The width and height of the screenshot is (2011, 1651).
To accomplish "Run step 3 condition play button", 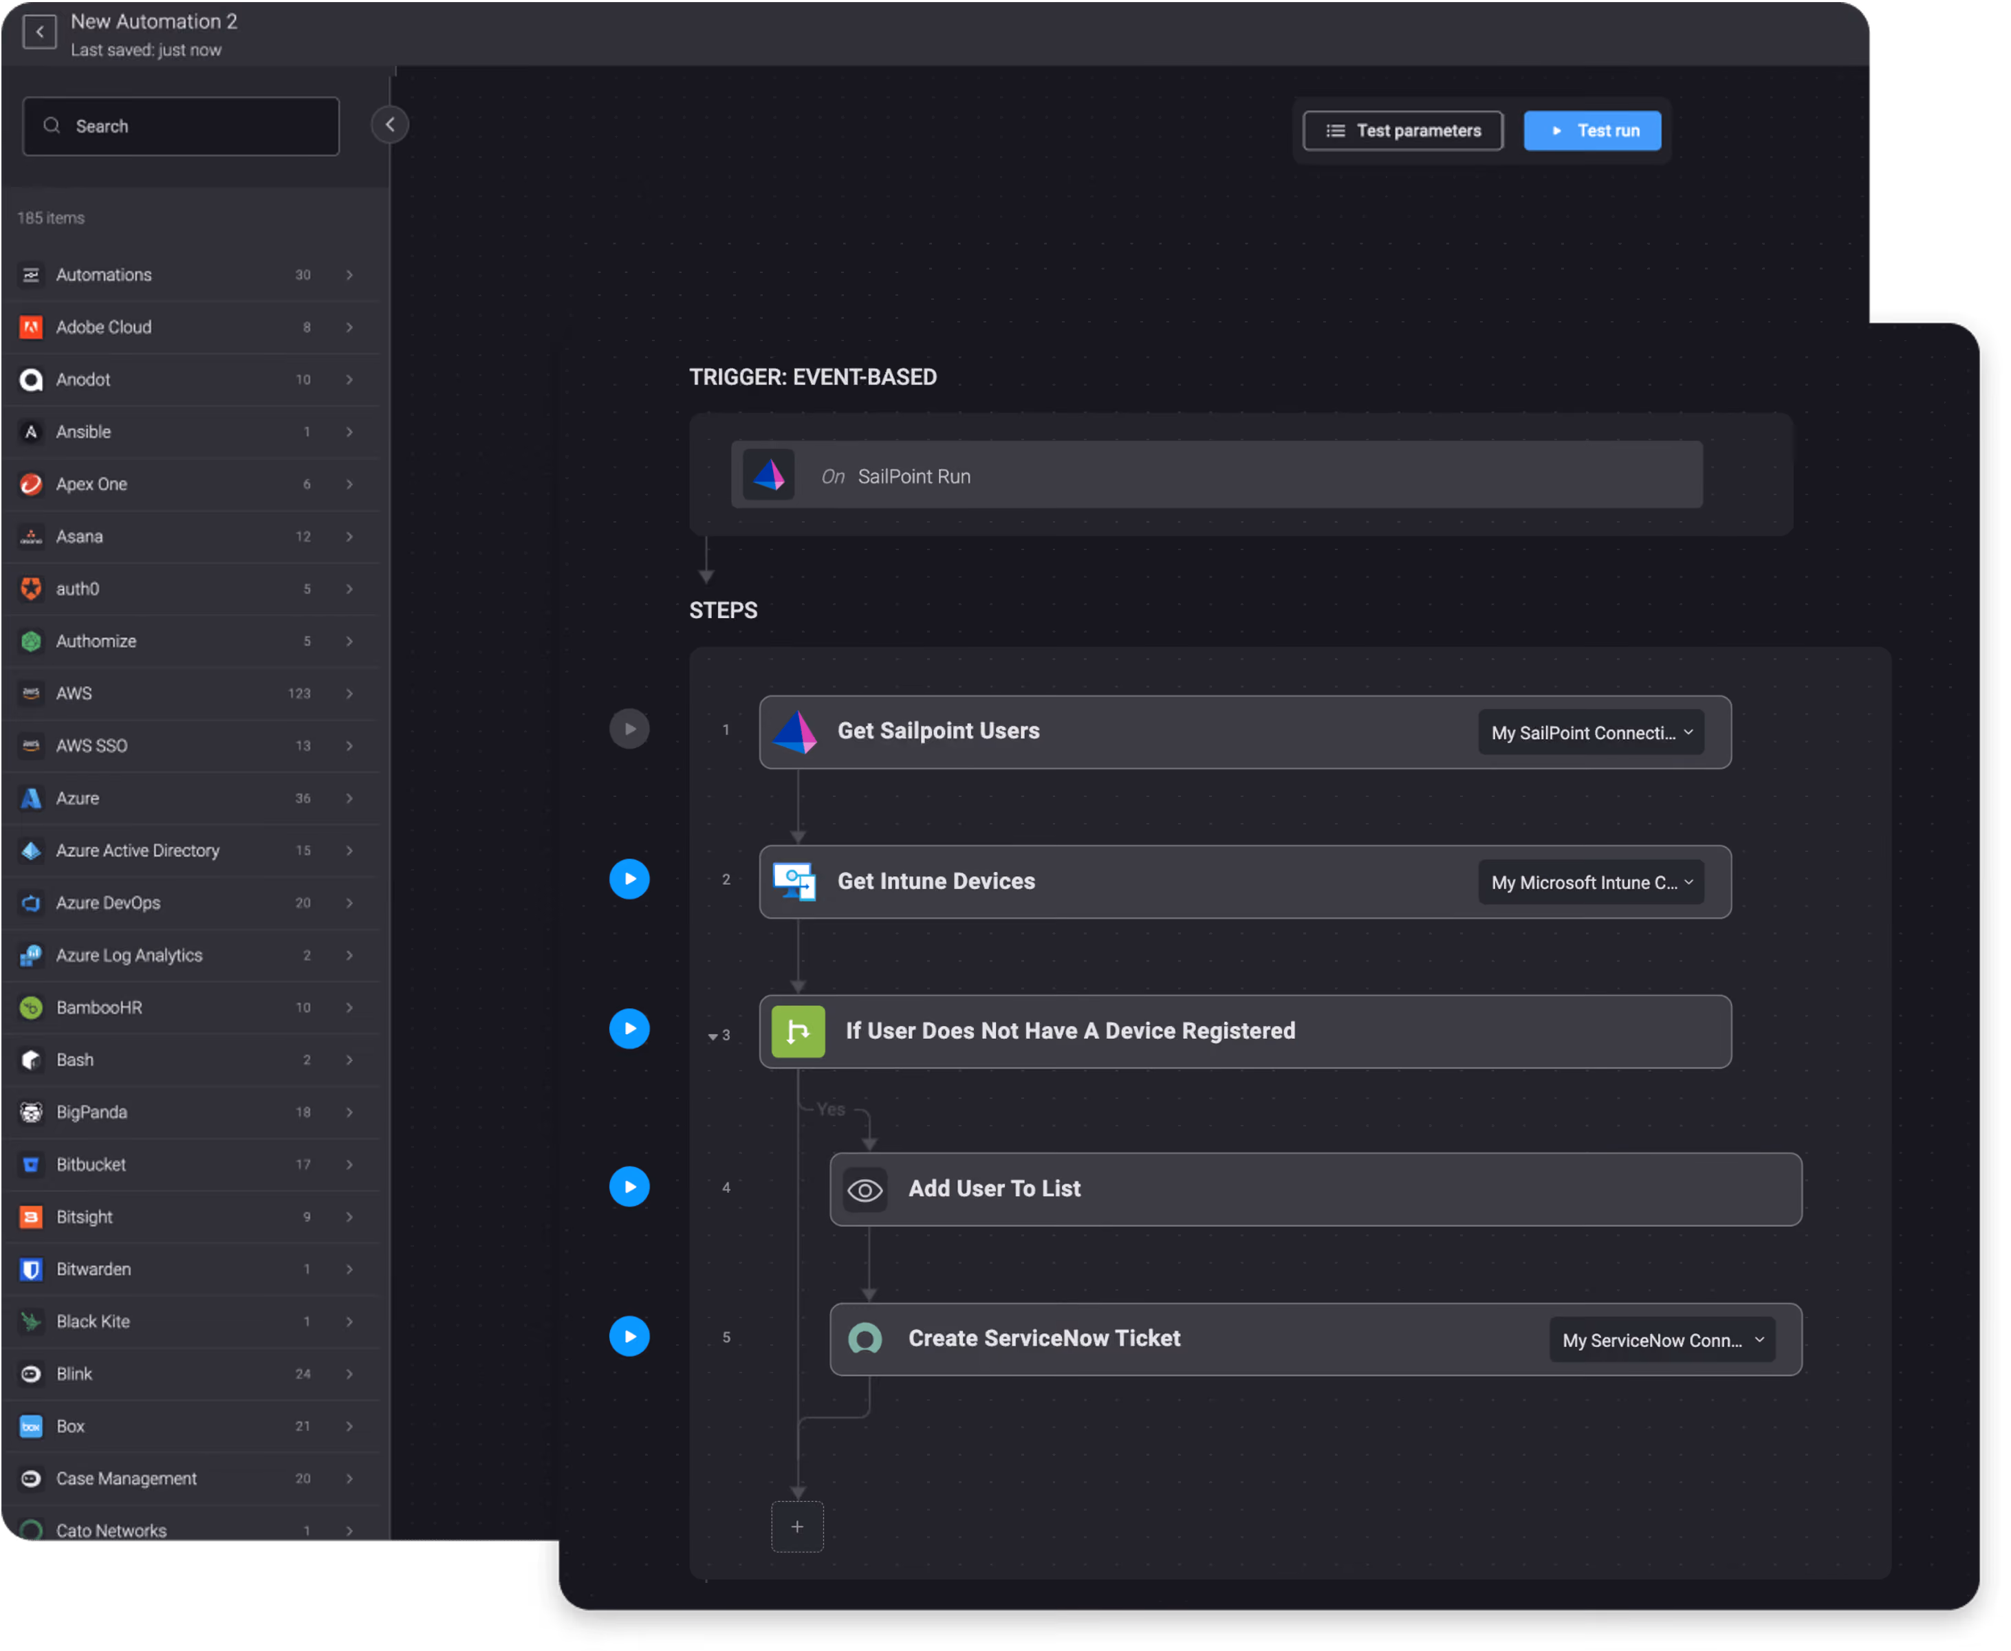I will tap(630, 1028).
